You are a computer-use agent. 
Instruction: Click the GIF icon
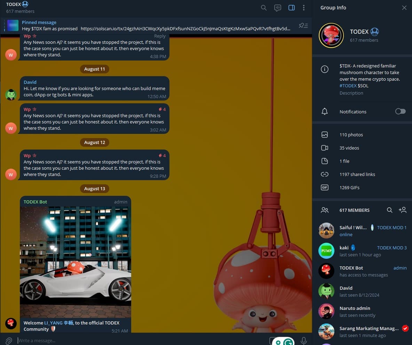tap(325, 187)
